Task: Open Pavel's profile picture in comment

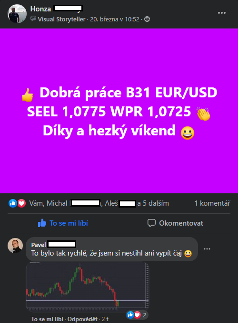Action: point(15,246)
